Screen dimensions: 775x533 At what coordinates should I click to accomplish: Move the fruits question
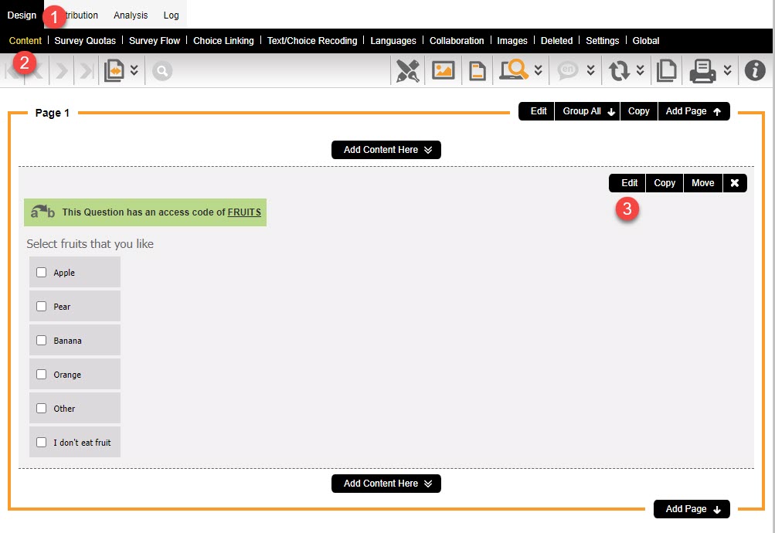703,183
